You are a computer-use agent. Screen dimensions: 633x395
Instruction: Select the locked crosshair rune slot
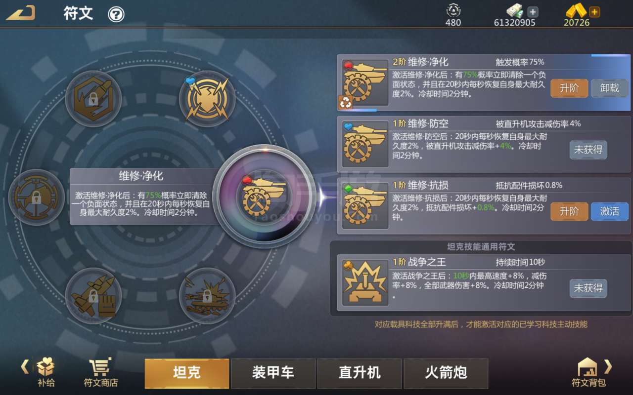coord(36,197)
